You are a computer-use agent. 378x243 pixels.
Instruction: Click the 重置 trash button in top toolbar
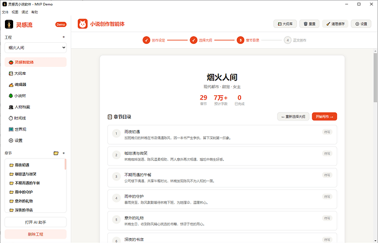pos(310,24)
